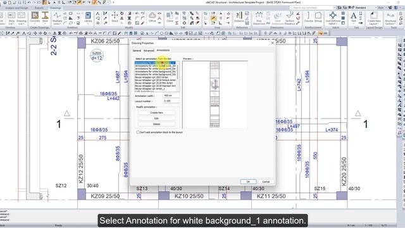405x228 pixels.
Task: Click the new file icon in quick access toolbar
Action: click(9, 3)
